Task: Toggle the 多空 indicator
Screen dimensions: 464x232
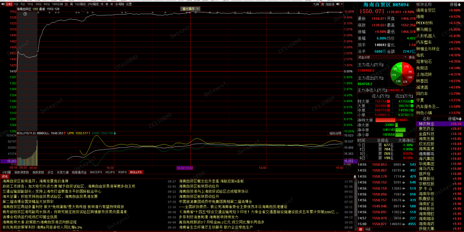Action: 51,172
